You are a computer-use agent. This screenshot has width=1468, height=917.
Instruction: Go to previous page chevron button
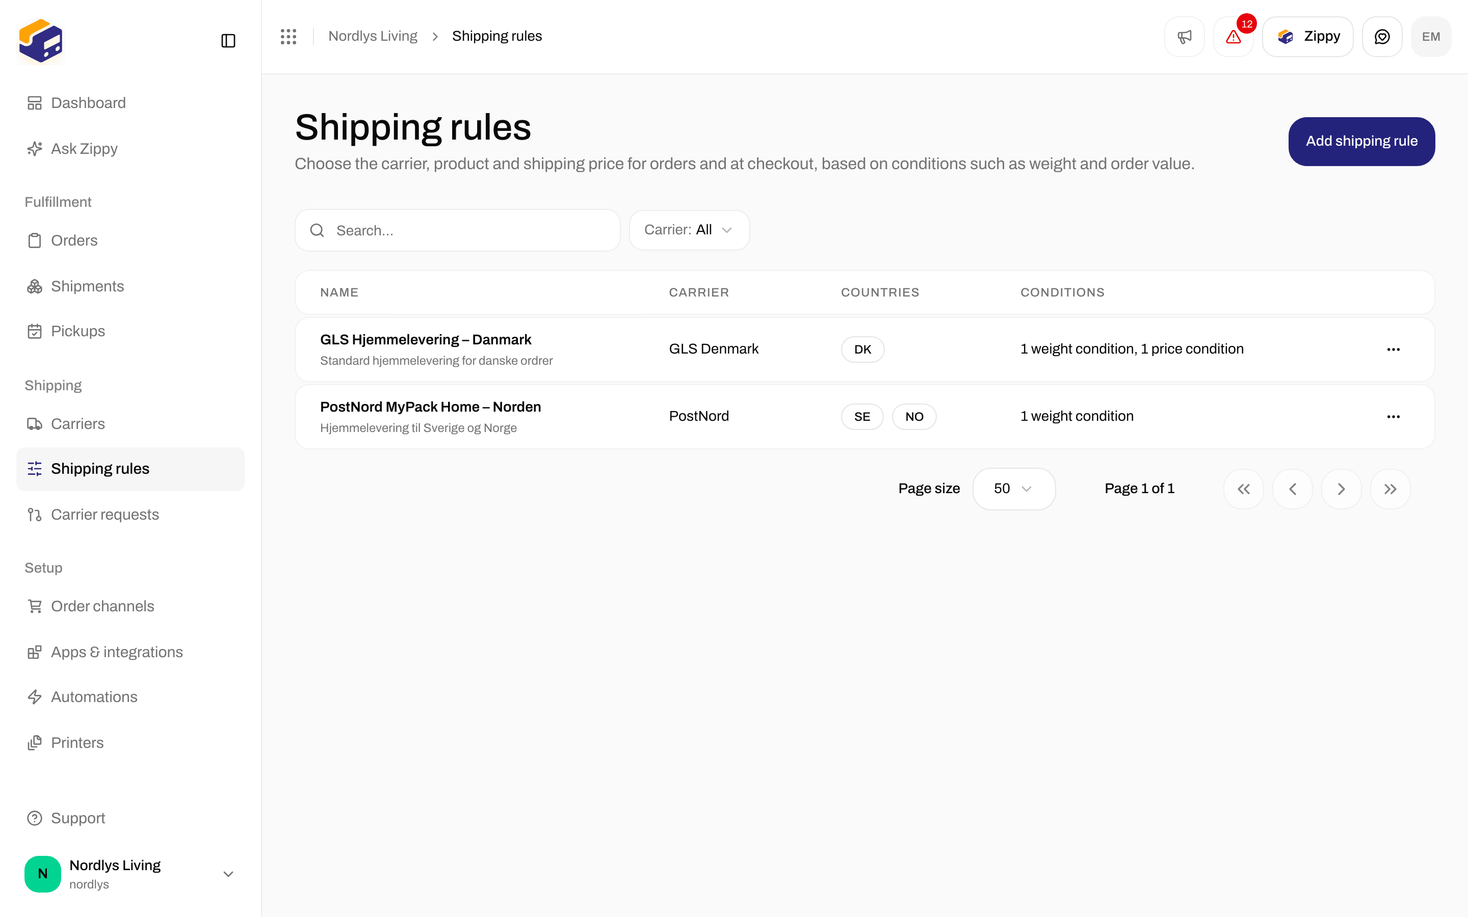[x=1292, y=489]
